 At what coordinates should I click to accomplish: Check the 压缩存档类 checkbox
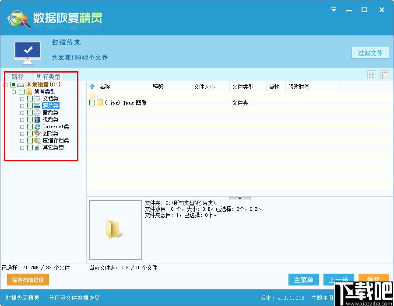pos(30,141)
